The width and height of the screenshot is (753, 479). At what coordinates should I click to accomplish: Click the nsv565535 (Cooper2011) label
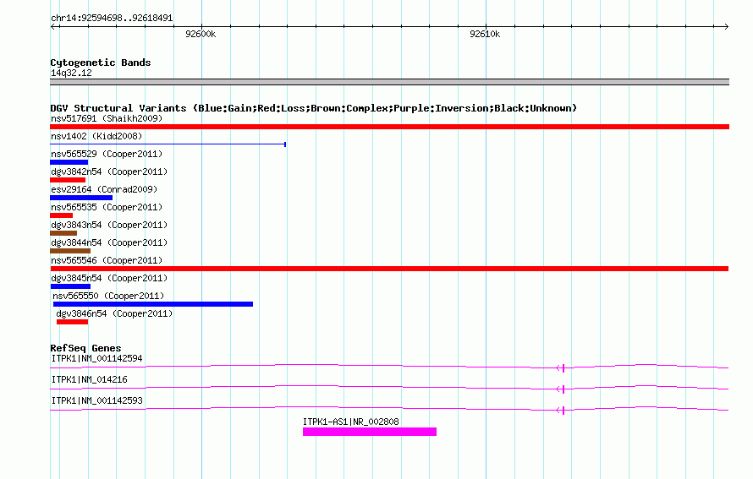tap(107, 207)
